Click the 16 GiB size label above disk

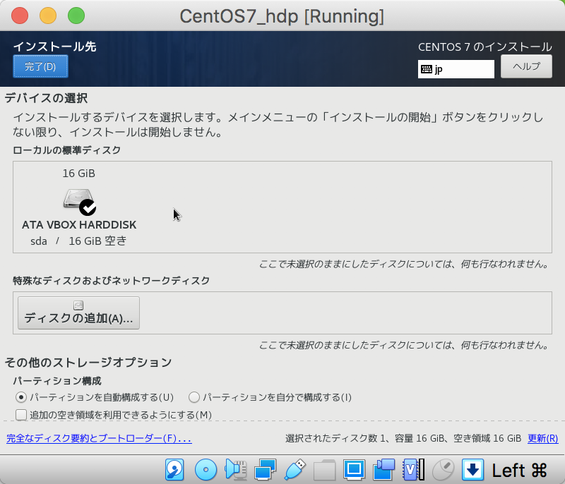coord(78,174)
